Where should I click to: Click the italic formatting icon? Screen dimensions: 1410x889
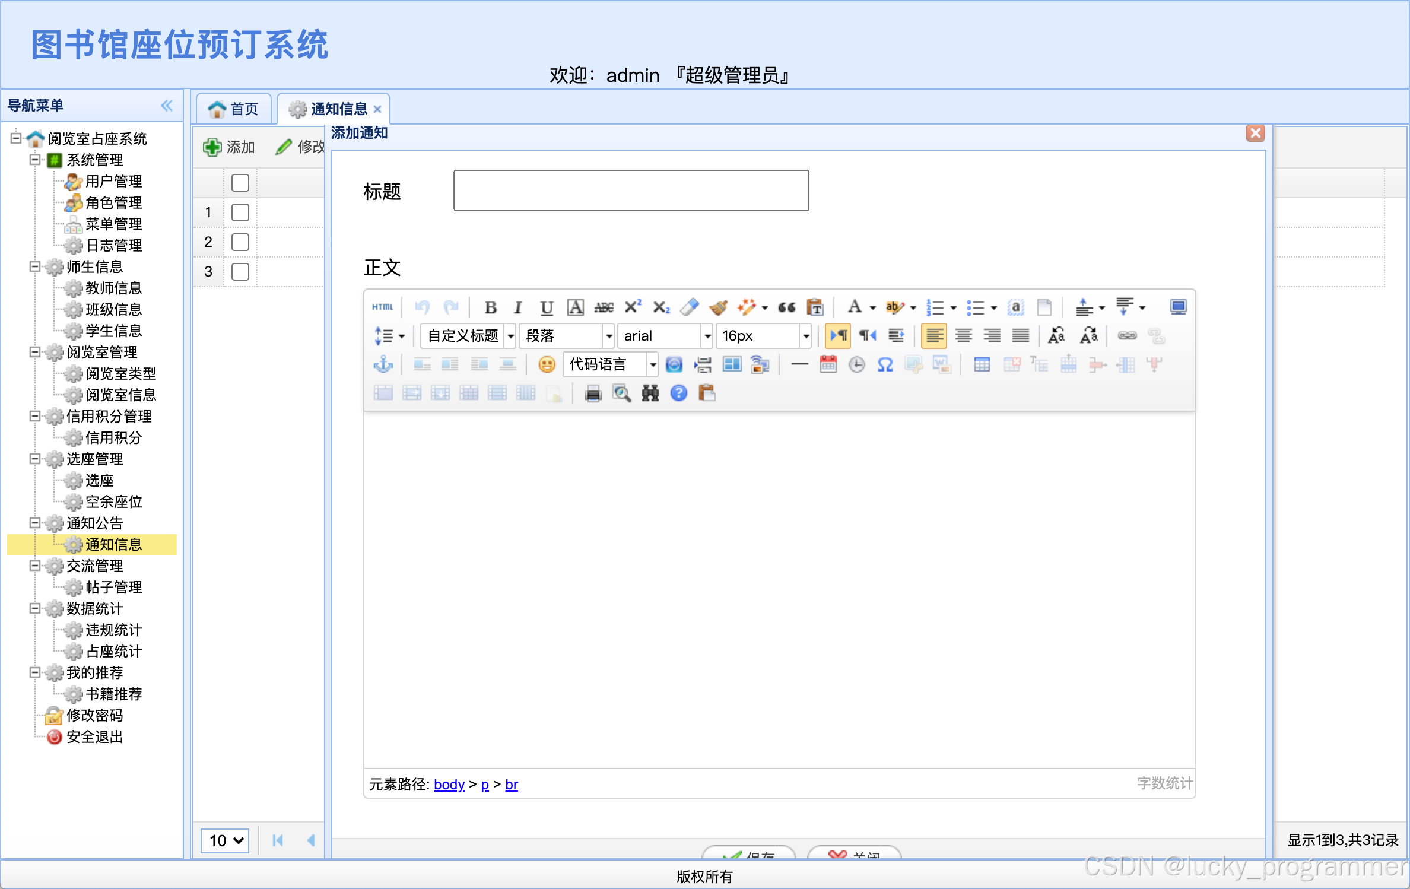518,307
